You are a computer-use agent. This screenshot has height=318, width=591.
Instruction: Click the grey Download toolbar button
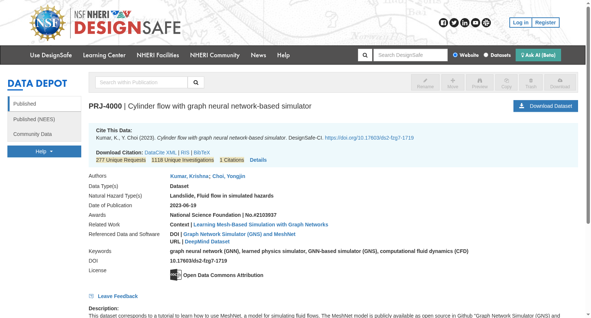pos(560,82)
